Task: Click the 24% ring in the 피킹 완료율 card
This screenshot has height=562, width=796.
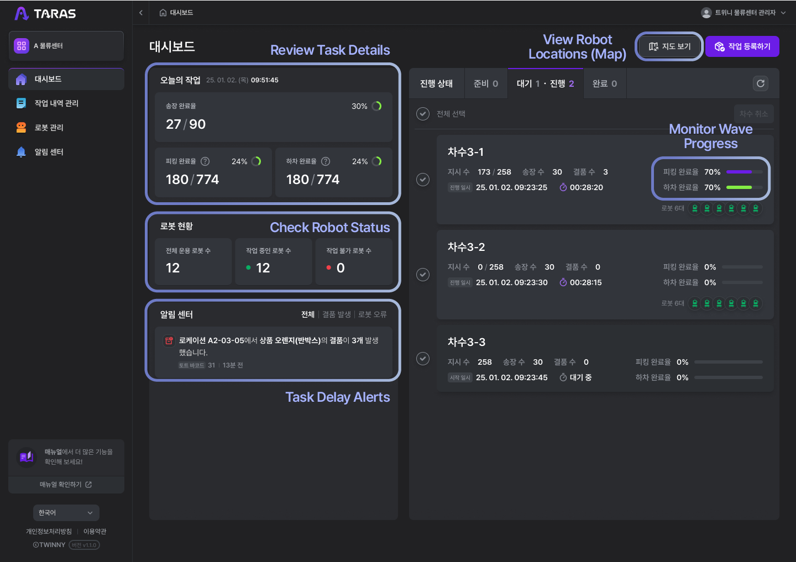Action: [256, 161]
